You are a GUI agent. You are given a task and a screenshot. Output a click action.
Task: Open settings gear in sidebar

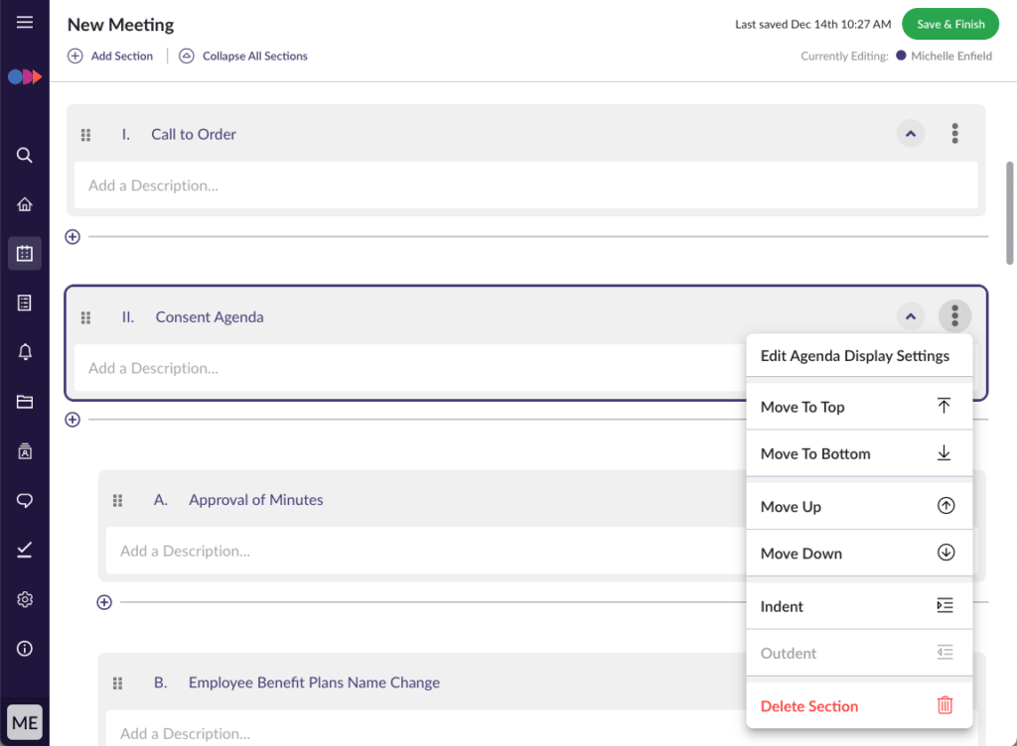(x=25, y=599)
